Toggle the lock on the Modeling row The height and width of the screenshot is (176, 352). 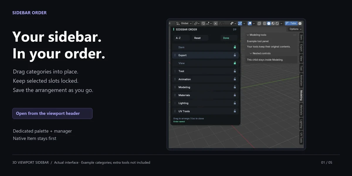click(235, 87)
